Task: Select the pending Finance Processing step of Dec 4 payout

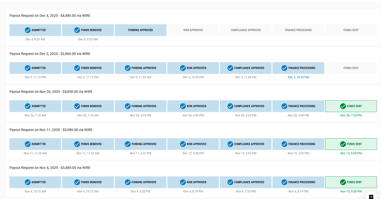Action: pos(298,30)
